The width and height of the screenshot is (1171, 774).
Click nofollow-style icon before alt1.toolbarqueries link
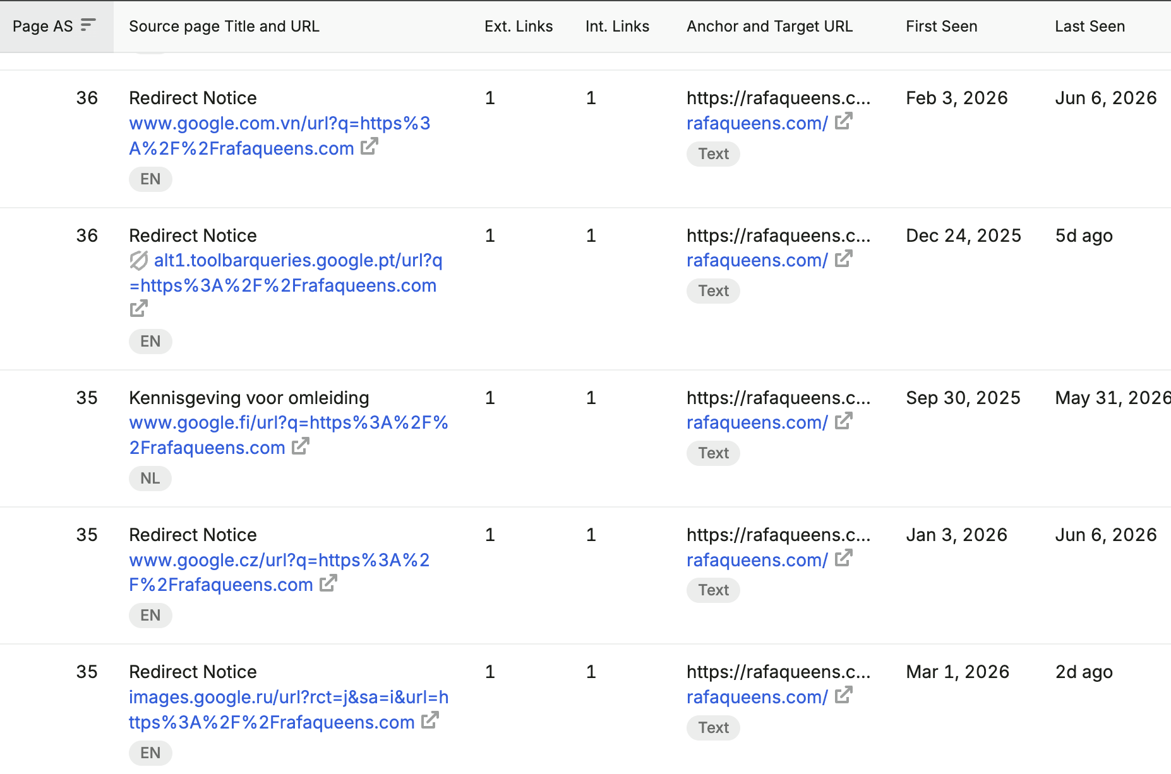[x=138, y=260]
